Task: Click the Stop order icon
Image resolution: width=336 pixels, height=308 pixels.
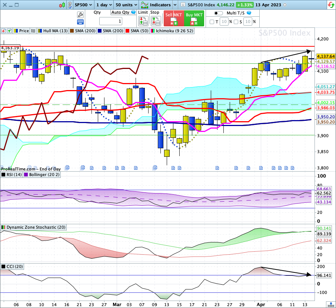Action: 156,21
